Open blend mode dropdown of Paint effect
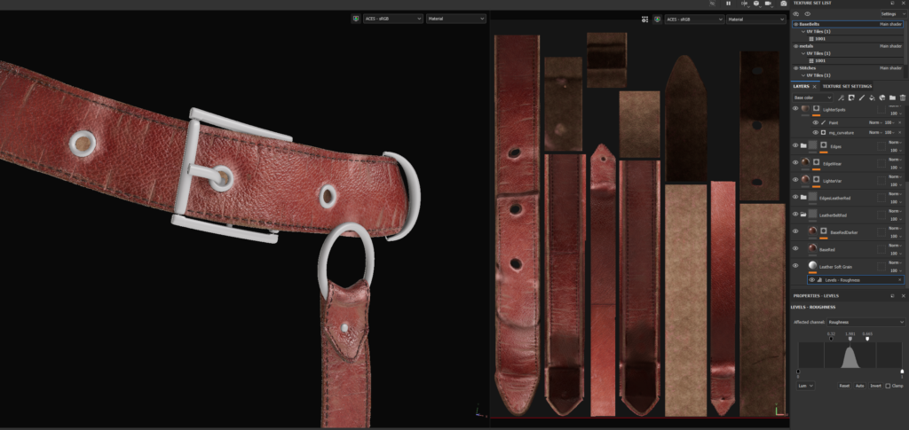The image size is (909, 430). coord(874,122)
